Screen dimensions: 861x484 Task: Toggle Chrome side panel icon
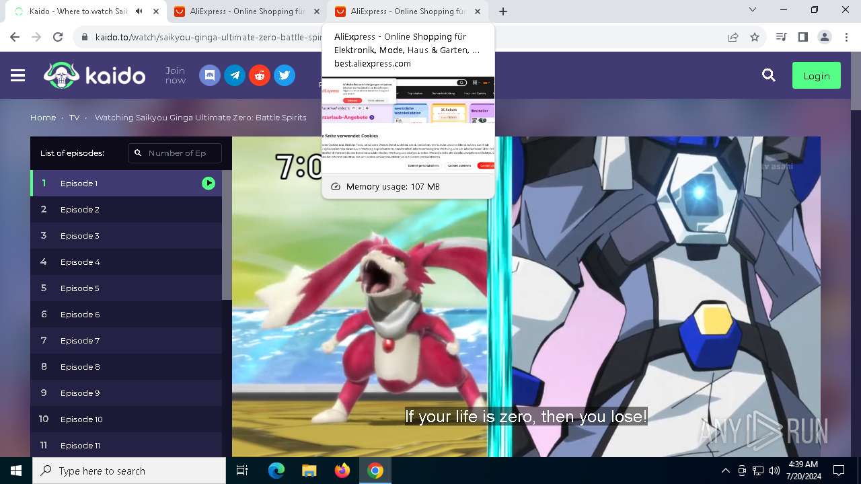802,37
